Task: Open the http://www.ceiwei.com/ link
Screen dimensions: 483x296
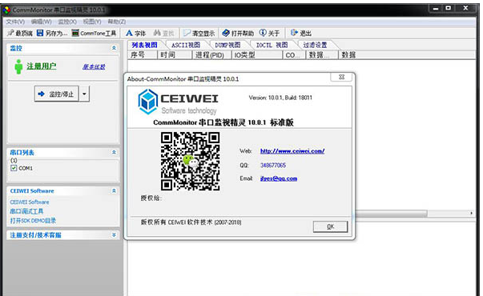Action: click(x=292, y=151)
